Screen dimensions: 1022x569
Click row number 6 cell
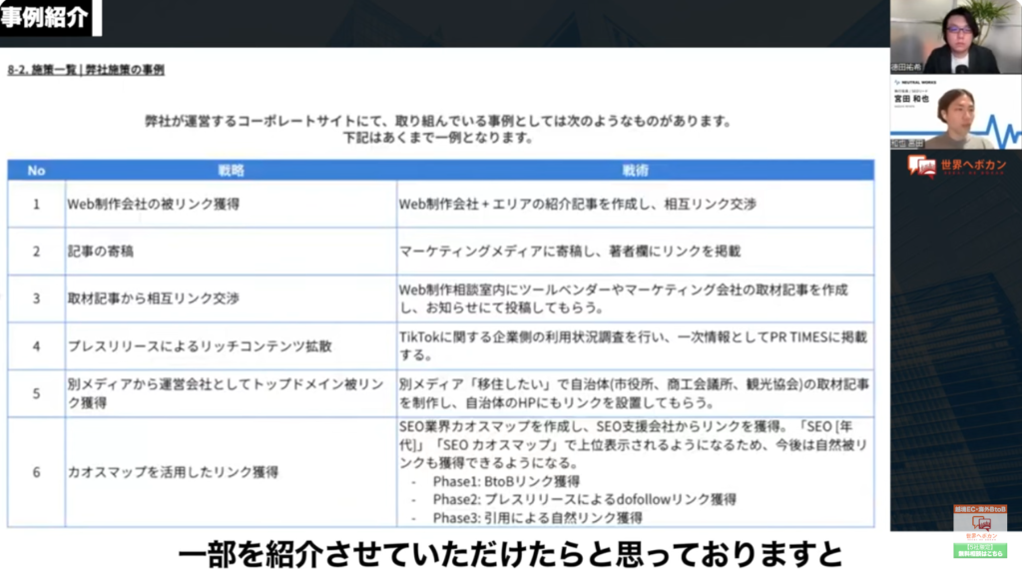(37, 472)
